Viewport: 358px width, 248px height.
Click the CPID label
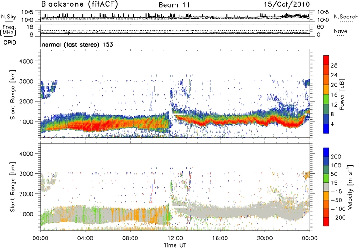pyautogui.click(x=10, y=43)
